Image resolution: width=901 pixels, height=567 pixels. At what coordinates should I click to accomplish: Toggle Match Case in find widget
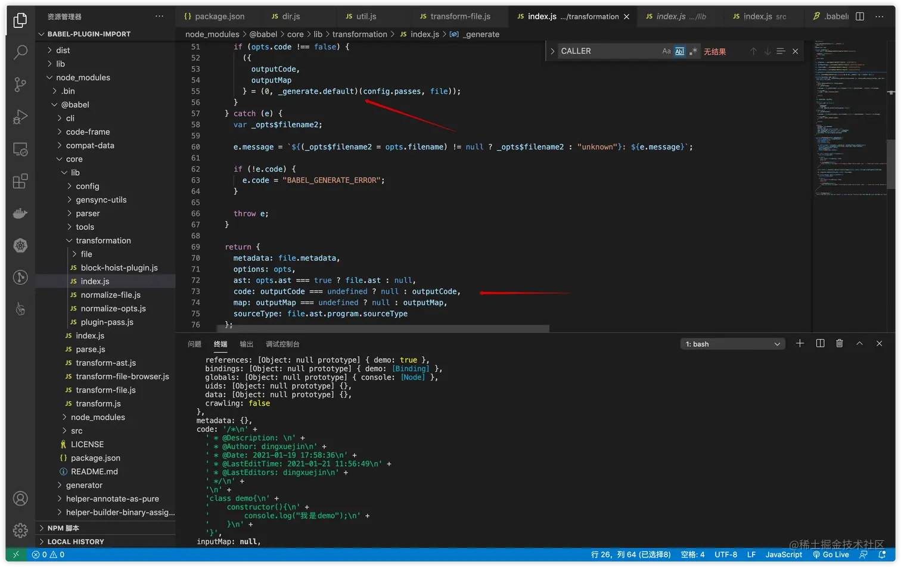pyautogui.click(x=666, y=51)
